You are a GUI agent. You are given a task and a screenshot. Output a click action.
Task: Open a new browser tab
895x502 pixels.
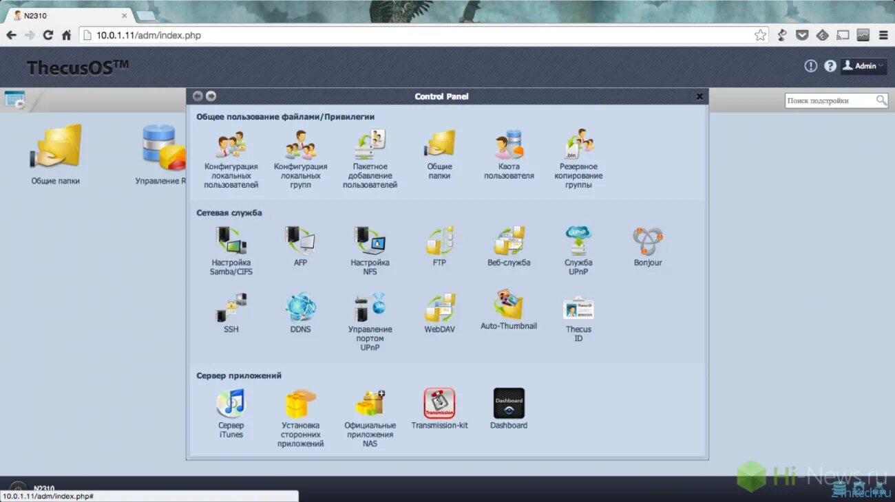(x=146, y=15)
